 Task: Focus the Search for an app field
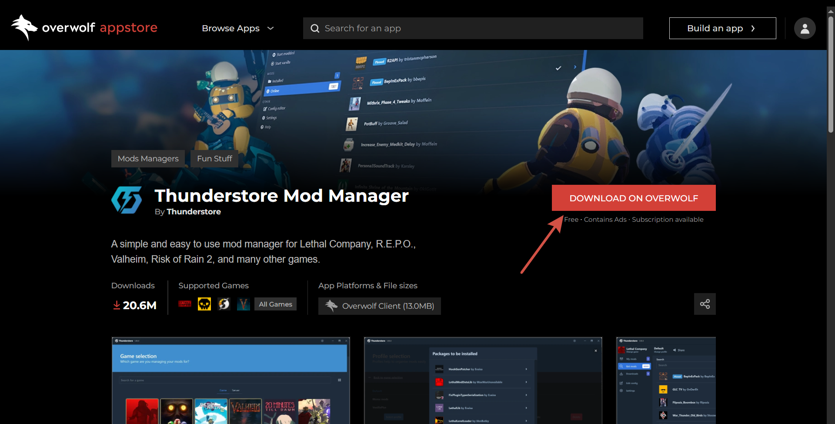(473, 28)
